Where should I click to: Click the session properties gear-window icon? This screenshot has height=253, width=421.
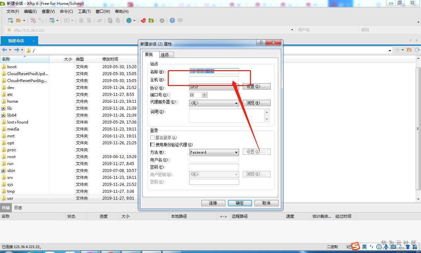52,20
